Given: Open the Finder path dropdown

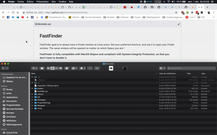Looking at the screenshot, I should tap(34, 68).
